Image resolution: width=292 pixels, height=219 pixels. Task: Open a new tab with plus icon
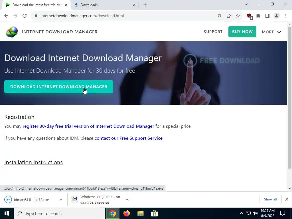[x=145, y=5]
